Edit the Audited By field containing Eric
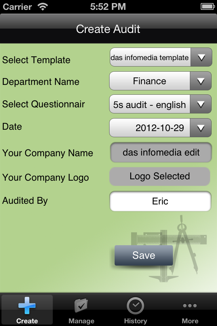The height and width of the screenshot is (326, 217). (160, 201)
